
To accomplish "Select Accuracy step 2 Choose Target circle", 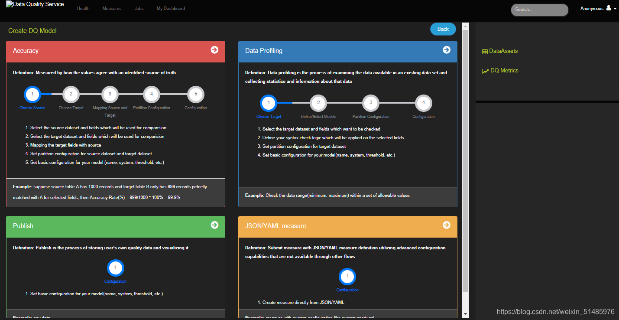I will pos(71,94).
